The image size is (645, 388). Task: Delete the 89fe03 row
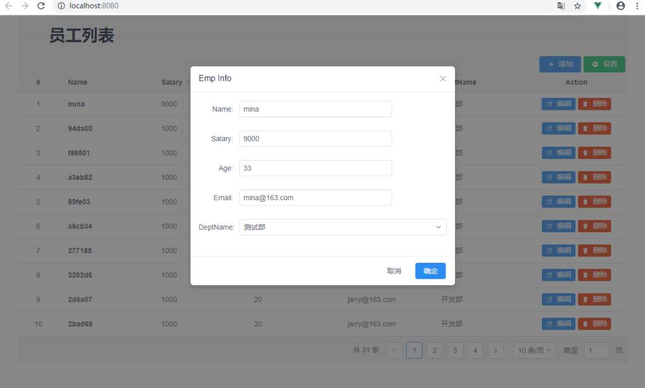(x=594, y=202)
